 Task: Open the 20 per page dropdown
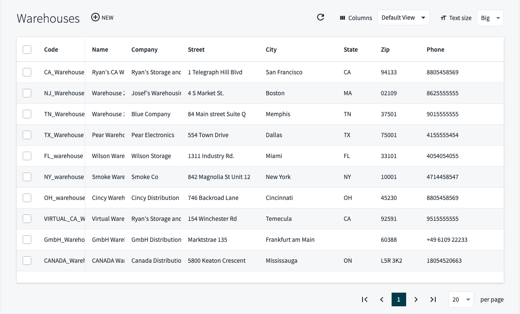point(461,299)
